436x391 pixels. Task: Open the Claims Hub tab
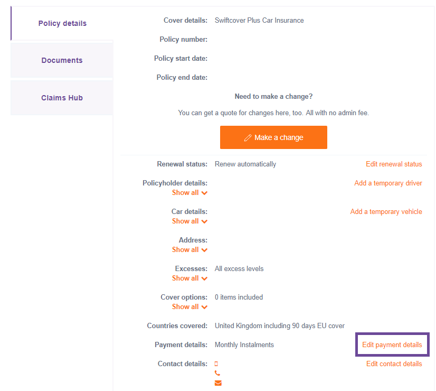[x=62, y=98]
